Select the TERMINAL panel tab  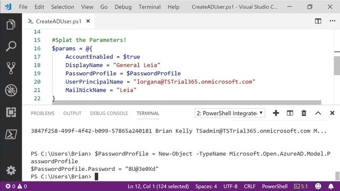tap(148, 113)
